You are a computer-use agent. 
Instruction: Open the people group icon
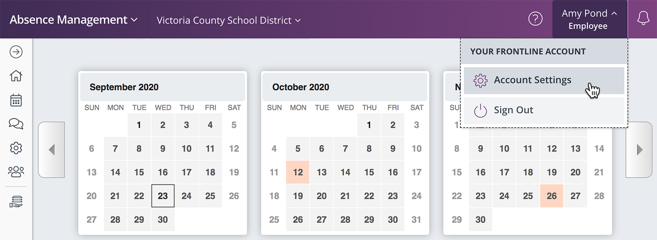[16, 172]
